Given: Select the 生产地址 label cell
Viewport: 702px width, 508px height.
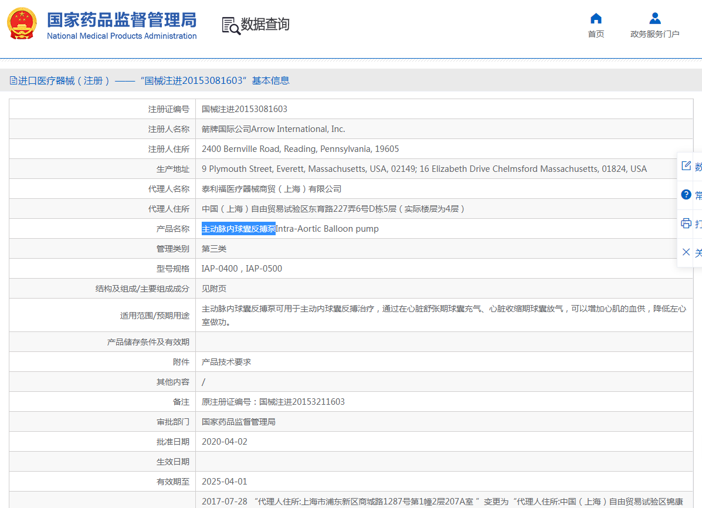Looking at the screenshot, I should (103, 169).
